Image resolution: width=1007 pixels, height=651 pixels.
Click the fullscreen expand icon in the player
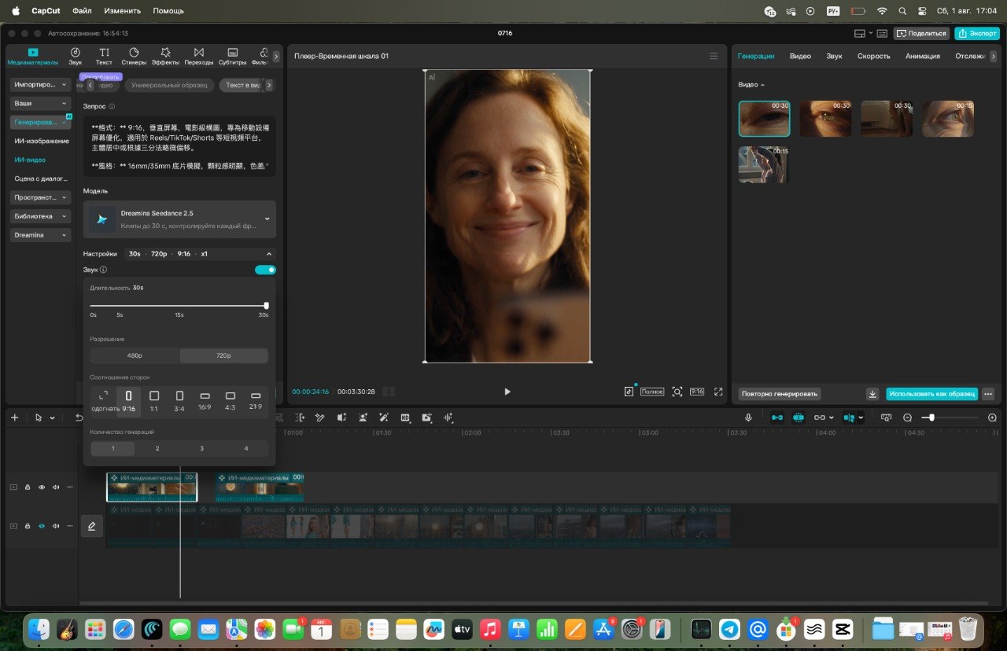(x=718, y=392)
